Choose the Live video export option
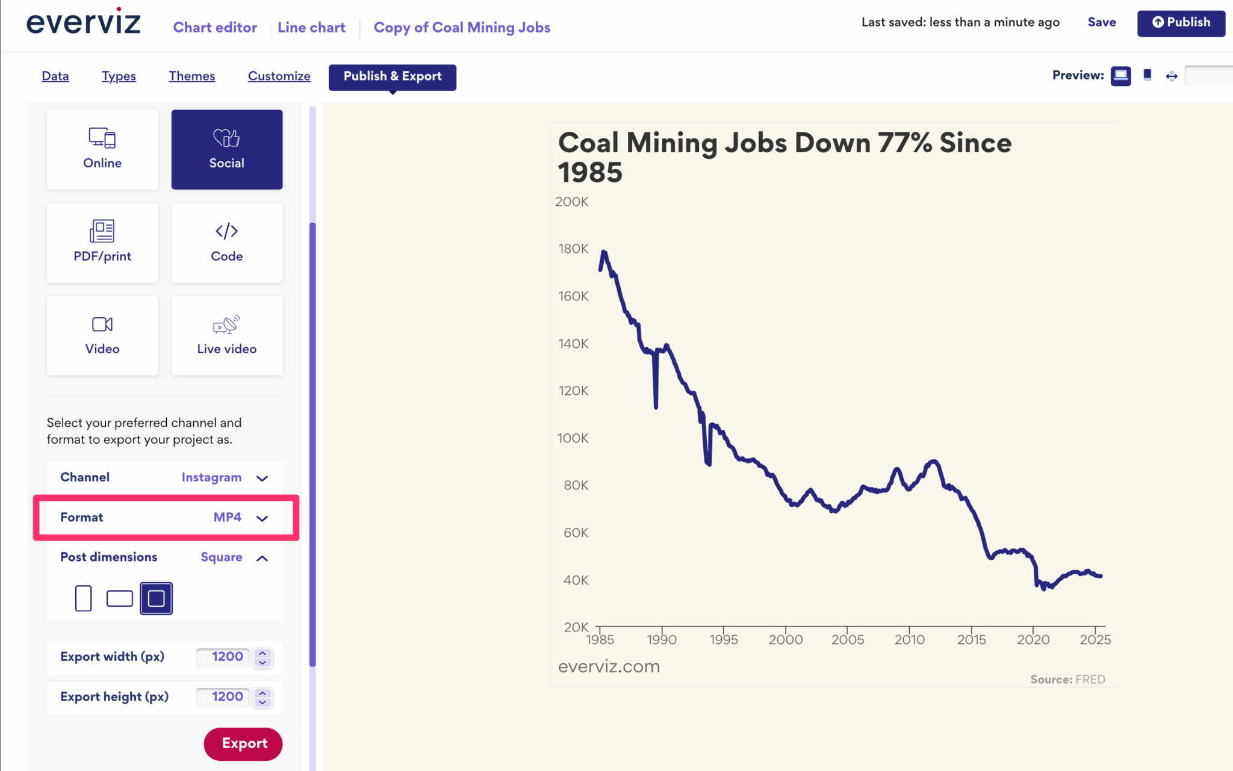This screenshot has width=1233, height=771. (226, 335)
